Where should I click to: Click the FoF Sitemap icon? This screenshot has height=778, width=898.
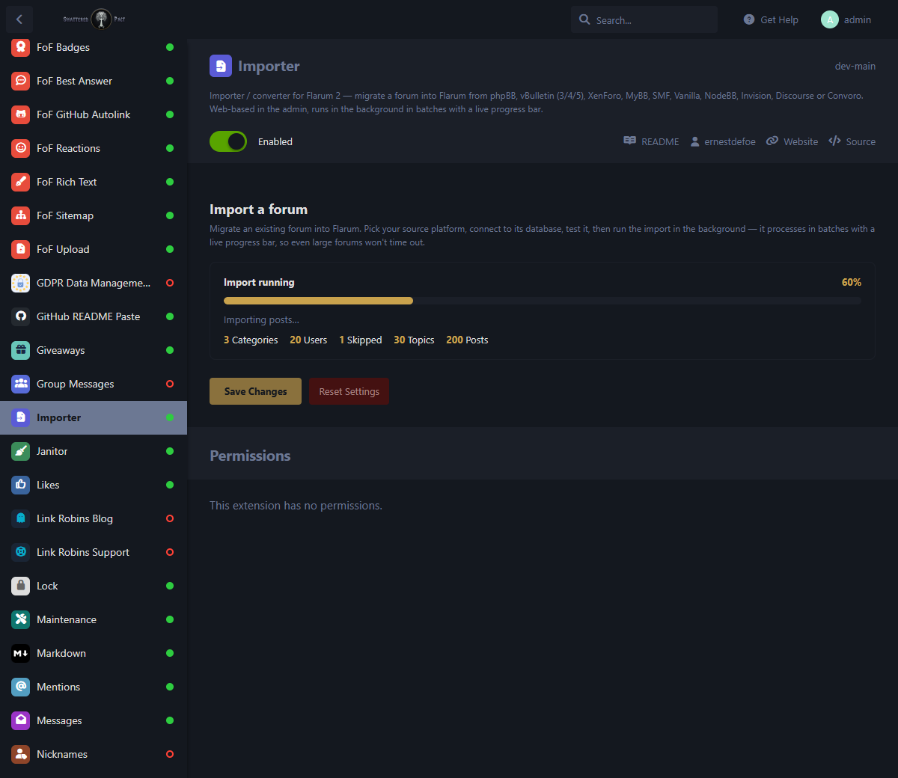point(21,215)
